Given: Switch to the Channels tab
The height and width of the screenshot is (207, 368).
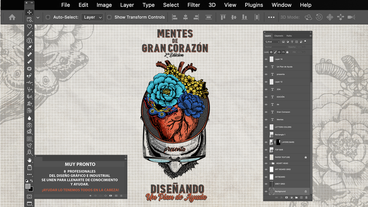Looking at the screenshot, I should tap(279, 36).
